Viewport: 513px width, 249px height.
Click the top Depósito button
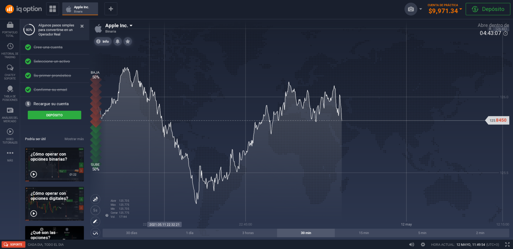click(x=488, y=9)
